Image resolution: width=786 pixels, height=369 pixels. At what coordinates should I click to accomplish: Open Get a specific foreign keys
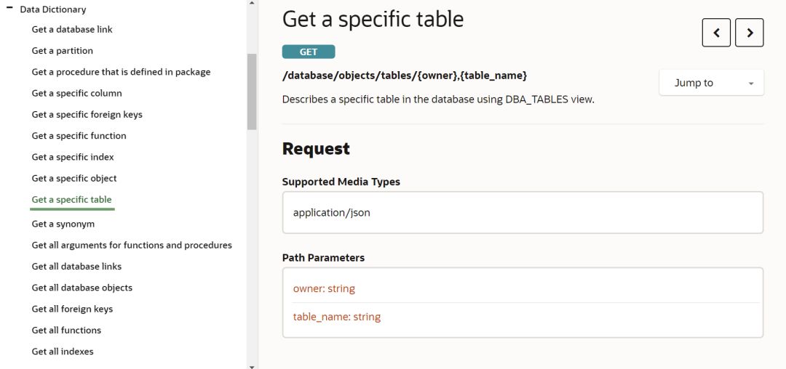87,115
